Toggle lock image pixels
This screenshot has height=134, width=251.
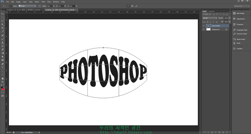coord(211,22)
